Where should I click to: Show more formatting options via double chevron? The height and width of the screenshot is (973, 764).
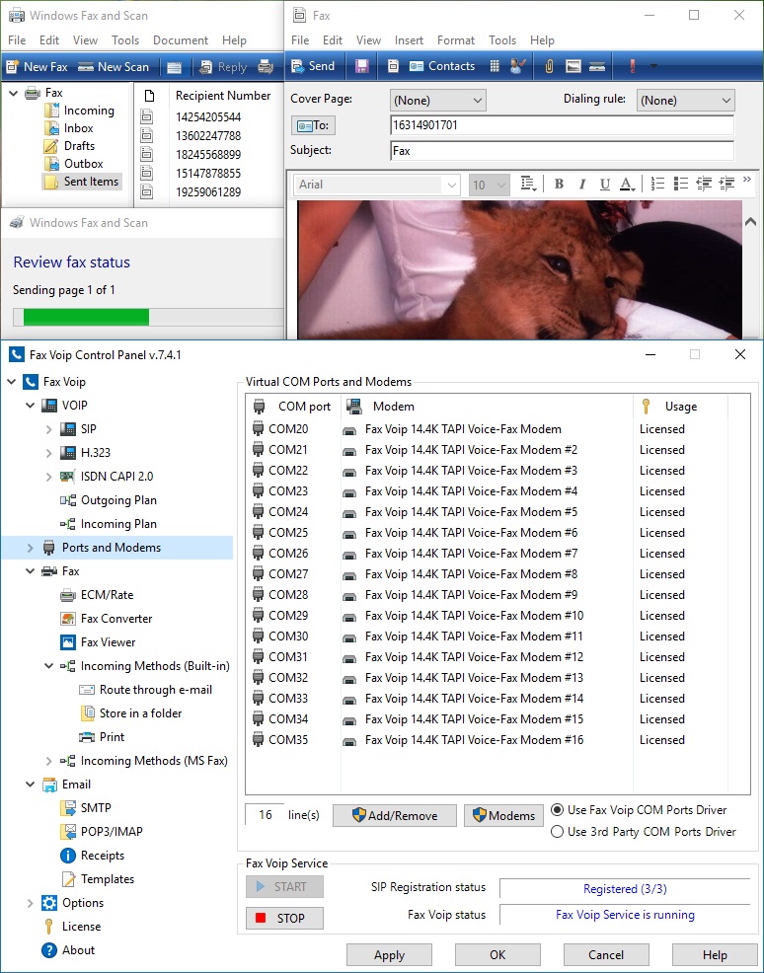[x=746, y=180]
